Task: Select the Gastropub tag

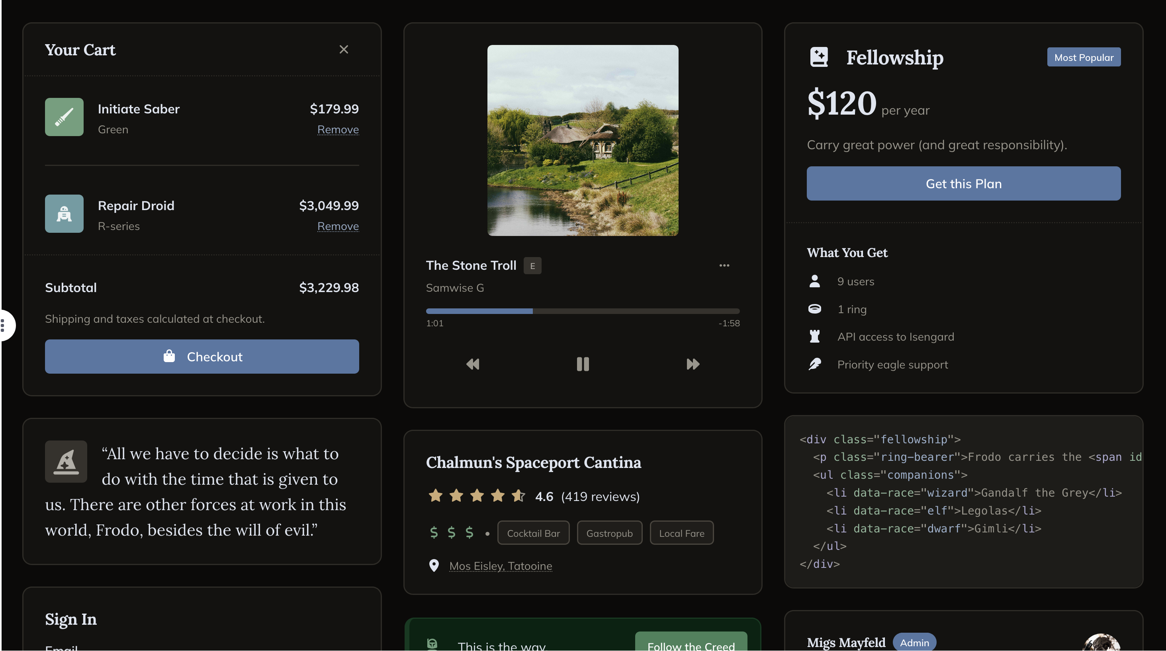Action: pyautogui.click(x=609, y=533)
